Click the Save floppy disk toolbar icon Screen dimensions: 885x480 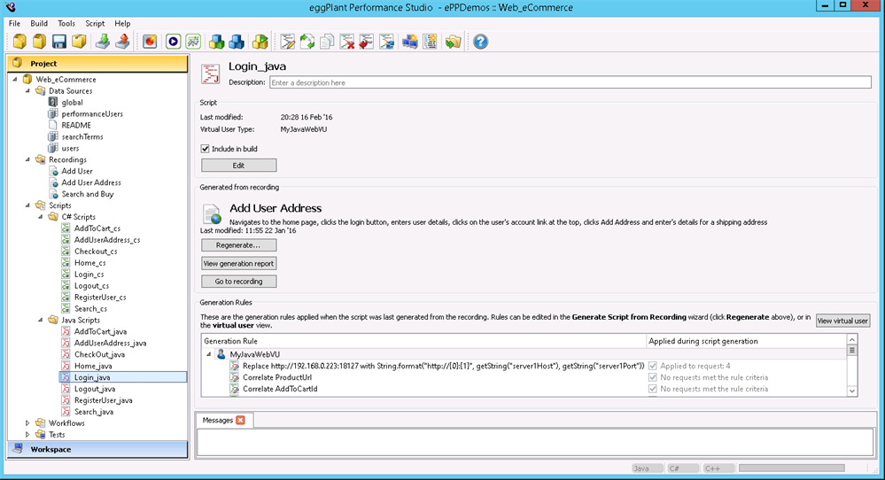[59, 42]
